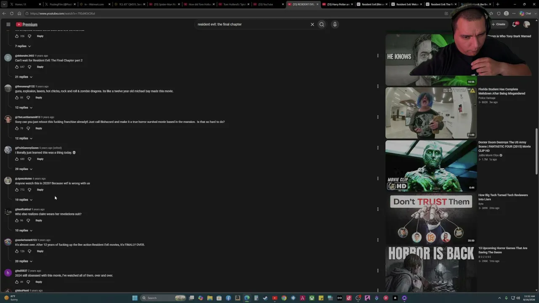This screenshot has height=303, width=539.
Task: Show the 29 replies thread
Action: coord(24,169)
